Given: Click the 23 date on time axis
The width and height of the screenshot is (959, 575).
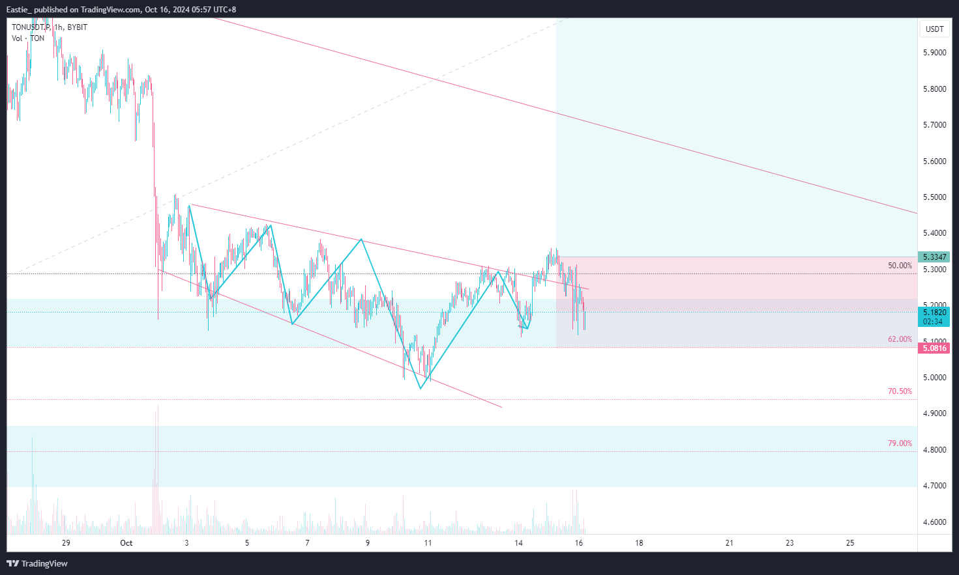Looking at the screenshot, I should (789, 543).
